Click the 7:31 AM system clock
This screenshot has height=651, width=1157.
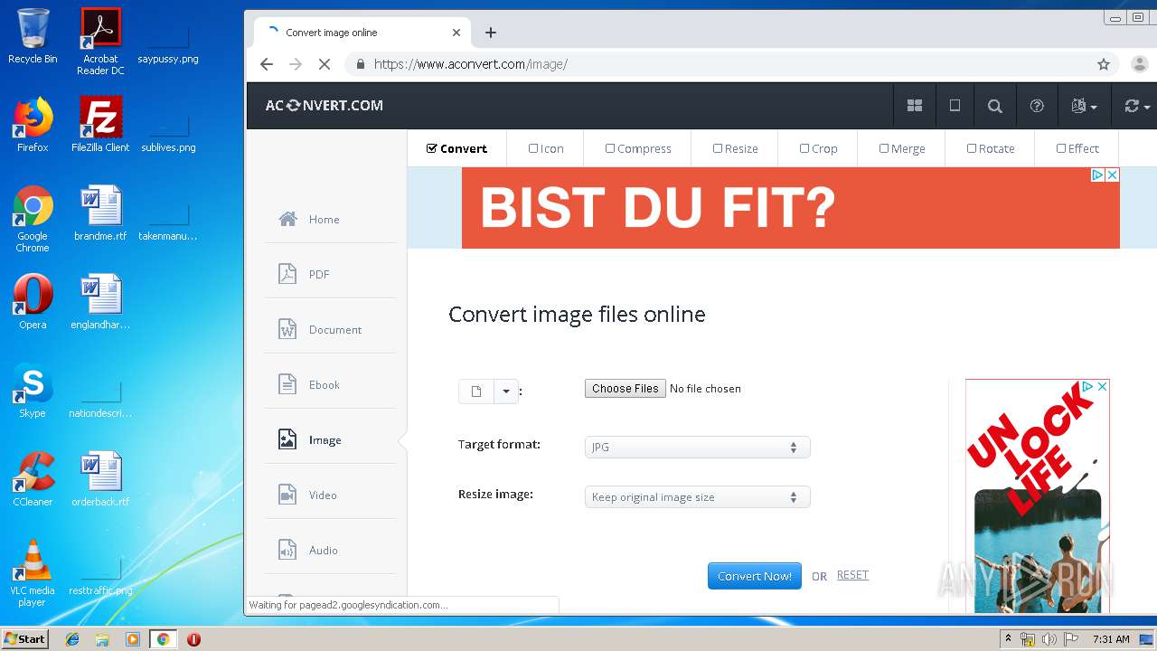[x=1111, y=639]
